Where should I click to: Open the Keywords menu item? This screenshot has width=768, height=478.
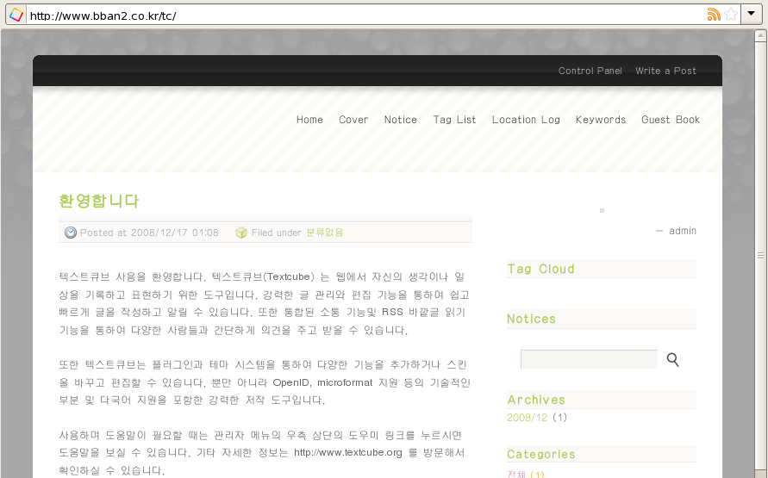[x=601, y=120]
